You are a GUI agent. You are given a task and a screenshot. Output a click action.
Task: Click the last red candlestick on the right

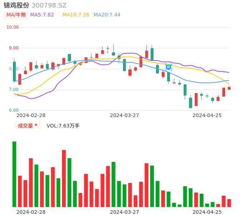pos(229,88)
